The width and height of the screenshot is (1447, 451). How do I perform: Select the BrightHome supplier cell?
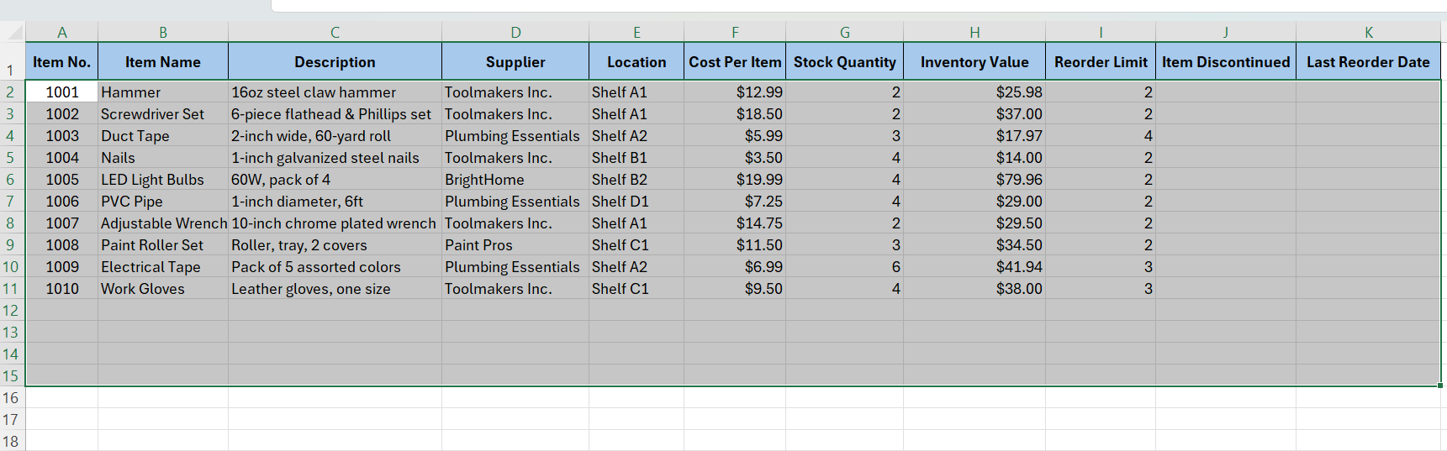tap(515, 180)
